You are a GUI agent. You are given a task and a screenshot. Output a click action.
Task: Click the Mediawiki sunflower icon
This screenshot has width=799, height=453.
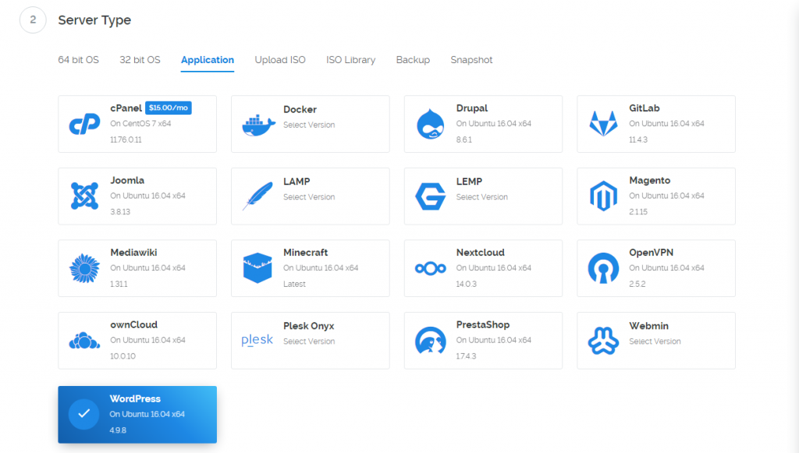click(84, 268)
